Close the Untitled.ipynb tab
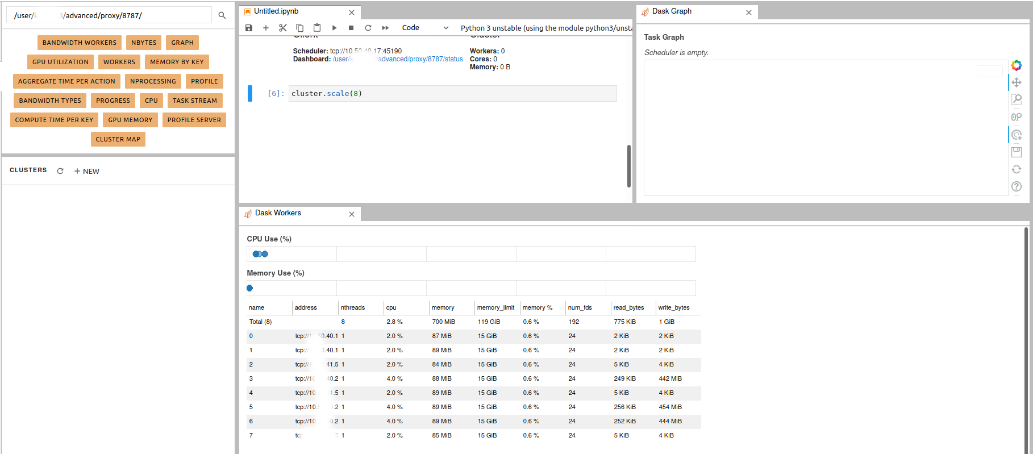This screenshot has width=1033, height=454. (352, 13)
